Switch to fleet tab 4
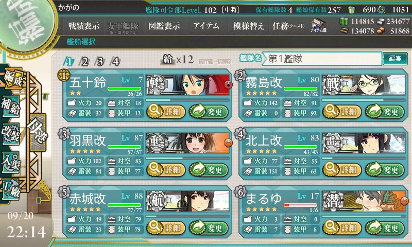This screenshot has width=412, height=247. pos(115,62)
